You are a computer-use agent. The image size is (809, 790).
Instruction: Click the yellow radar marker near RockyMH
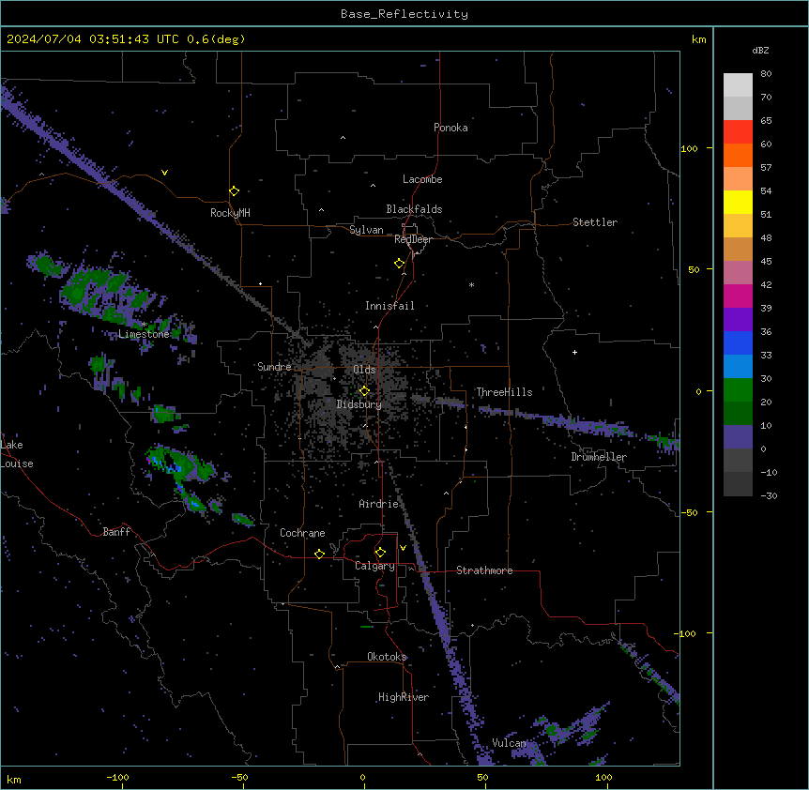[234, 191]
